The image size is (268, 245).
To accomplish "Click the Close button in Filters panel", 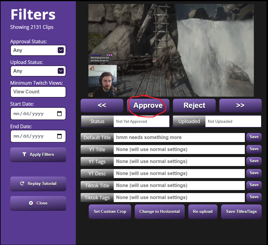I will click(x=38, y=203).
